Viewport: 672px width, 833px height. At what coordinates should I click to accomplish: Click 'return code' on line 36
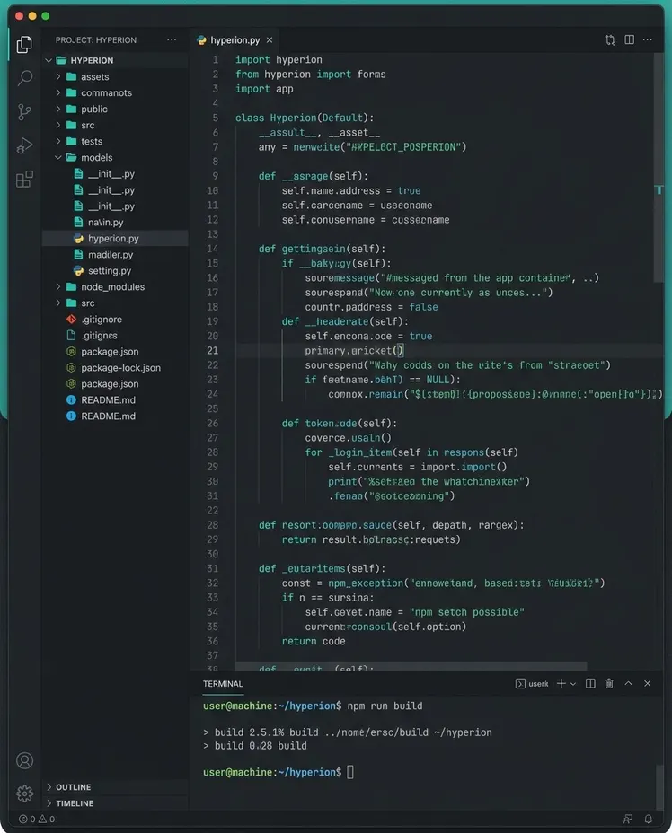click(x=314, y=641)
